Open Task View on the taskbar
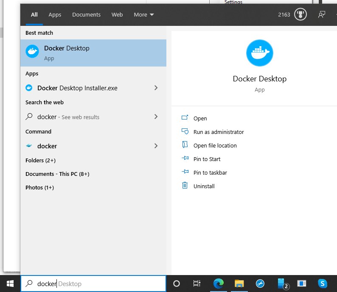This screenshot has height=292, width=337. 197,284
